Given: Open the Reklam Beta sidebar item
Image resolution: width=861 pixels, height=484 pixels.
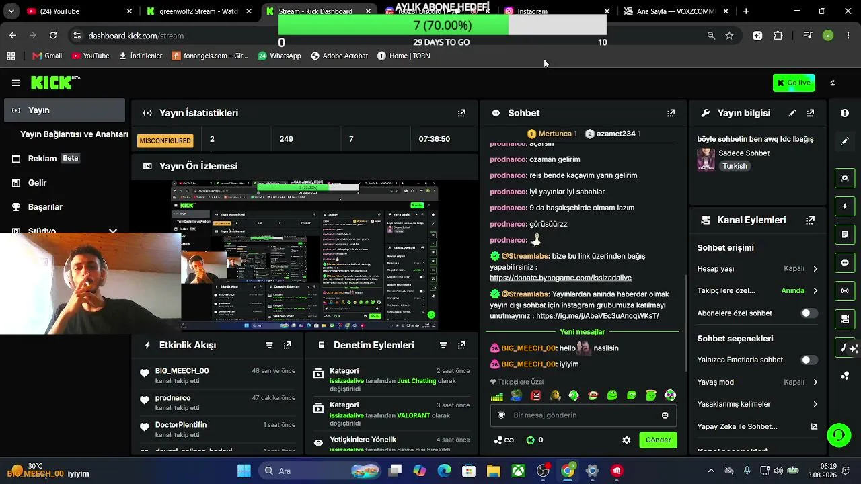Looking at the screenshot, I should coord(65,159).
